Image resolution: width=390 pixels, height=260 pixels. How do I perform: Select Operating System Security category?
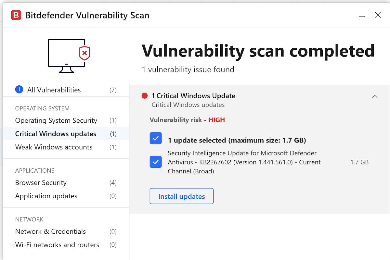[56, 120]
